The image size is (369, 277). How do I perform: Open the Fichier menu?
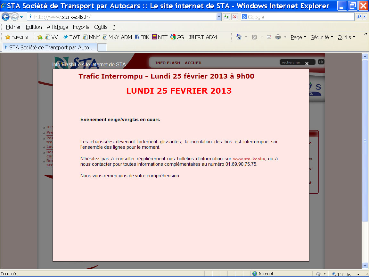click(13, 27)
